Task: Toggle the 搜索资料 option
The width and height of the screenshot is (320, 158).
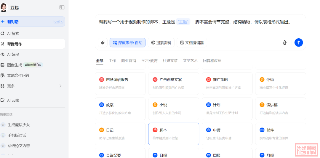Action: [x=161, y=43]
